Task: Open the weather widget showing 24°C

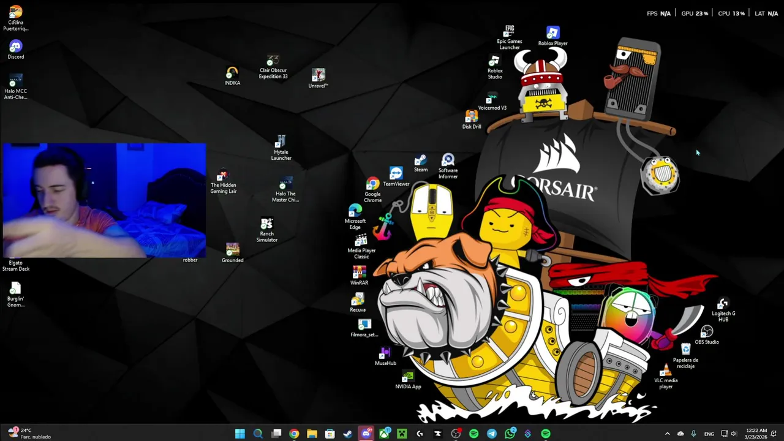Action: click(29, 434)
